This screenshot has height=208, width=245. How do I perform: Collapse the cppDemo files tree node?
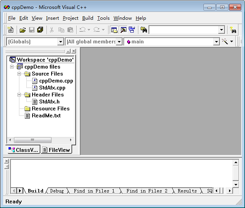tap(12, 67)
